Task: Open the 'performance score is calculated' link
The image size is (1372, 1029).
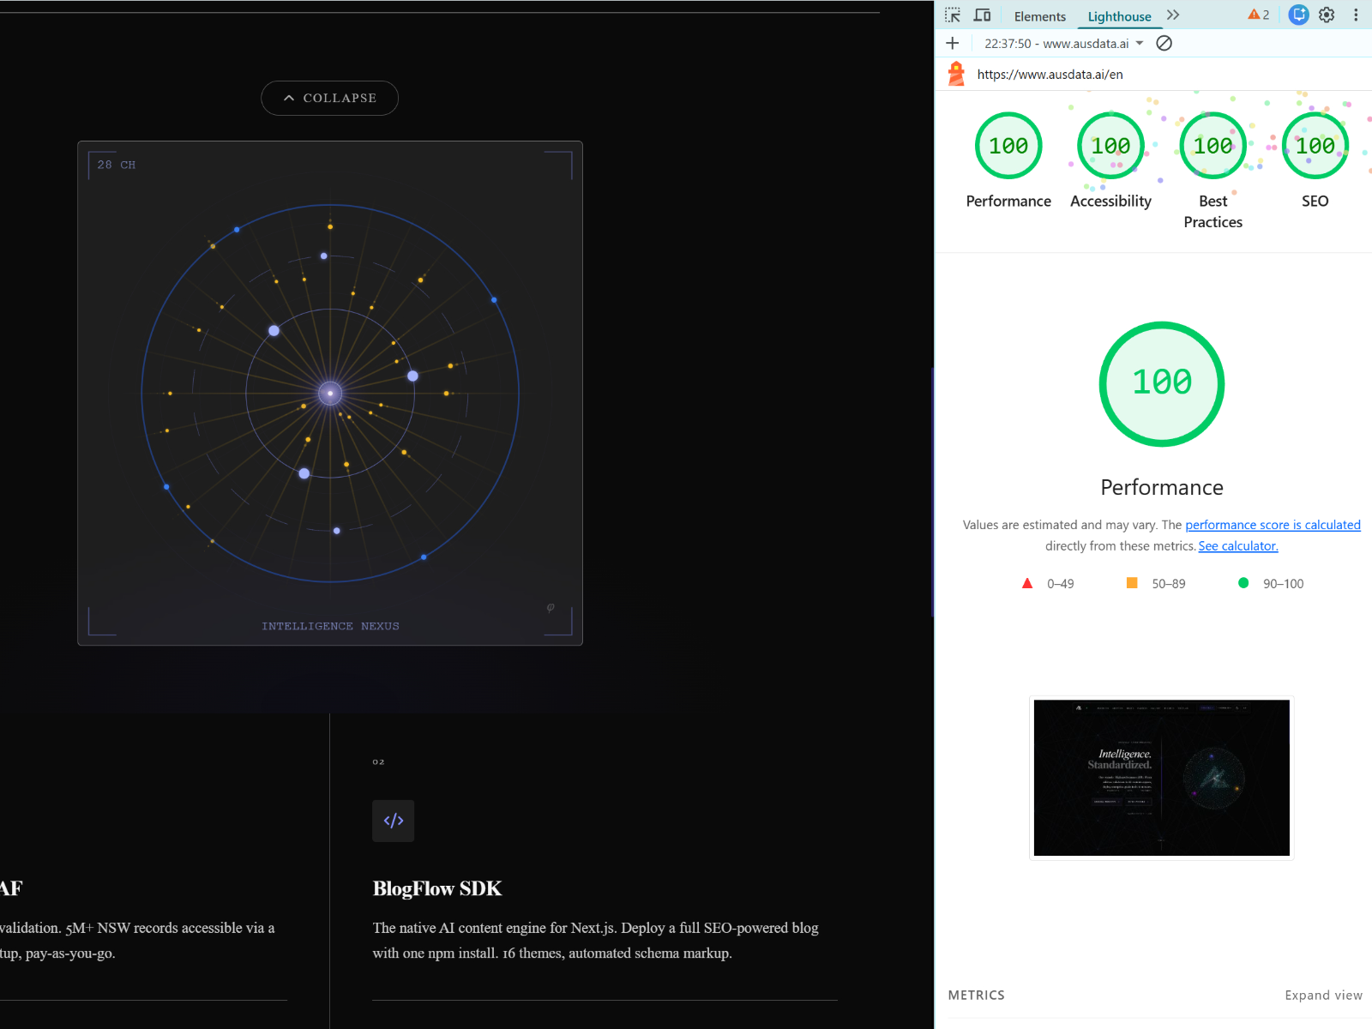Action: pos(1273,525)
